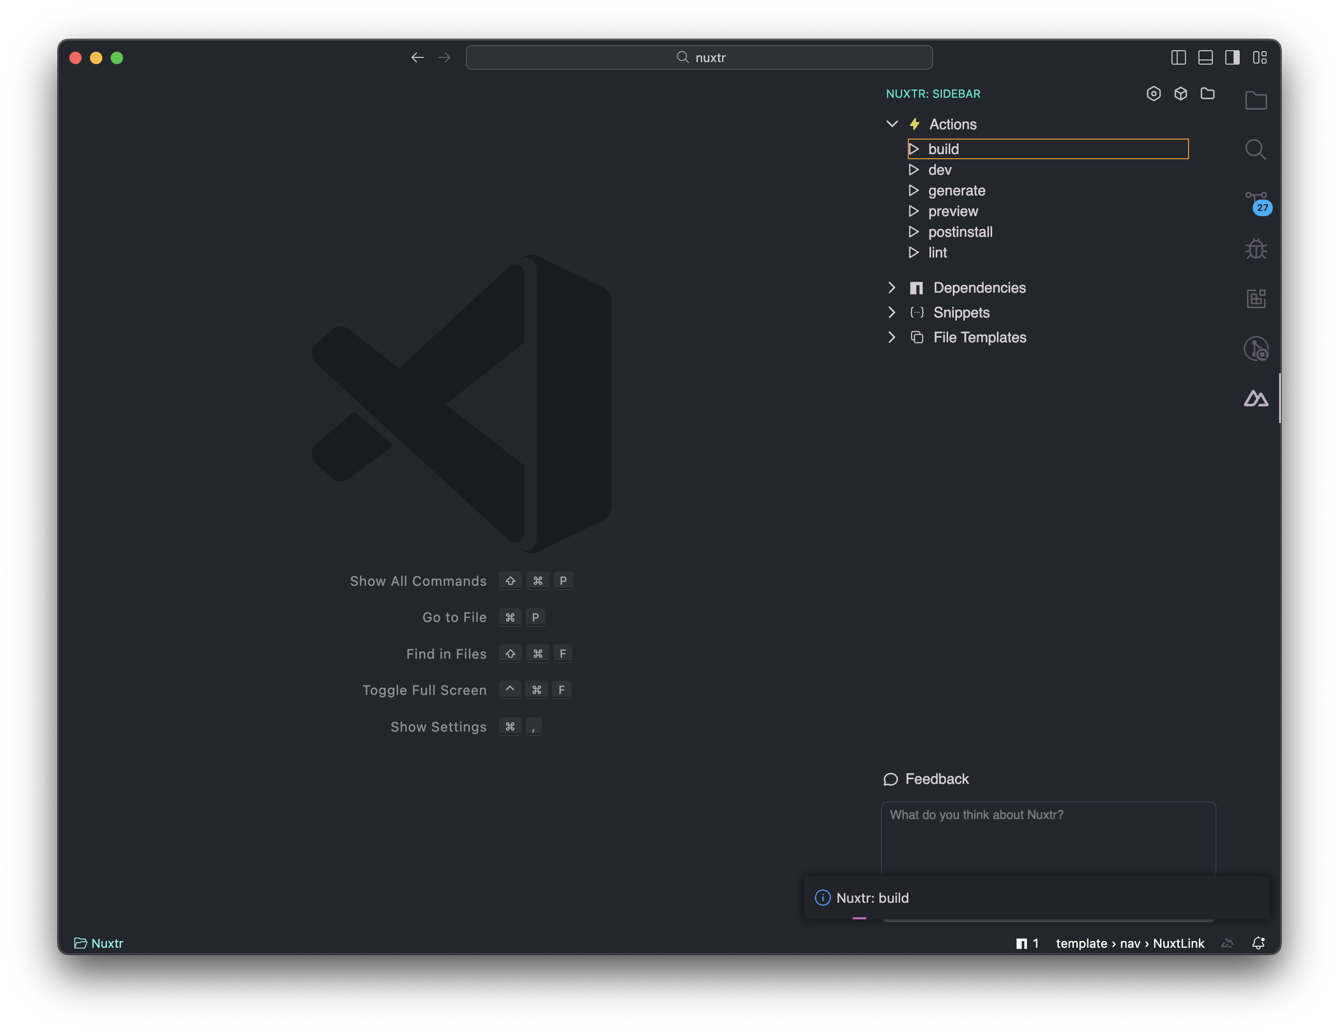
Task: Click the notifications bell in status bar
Action: pos(1258,943)
